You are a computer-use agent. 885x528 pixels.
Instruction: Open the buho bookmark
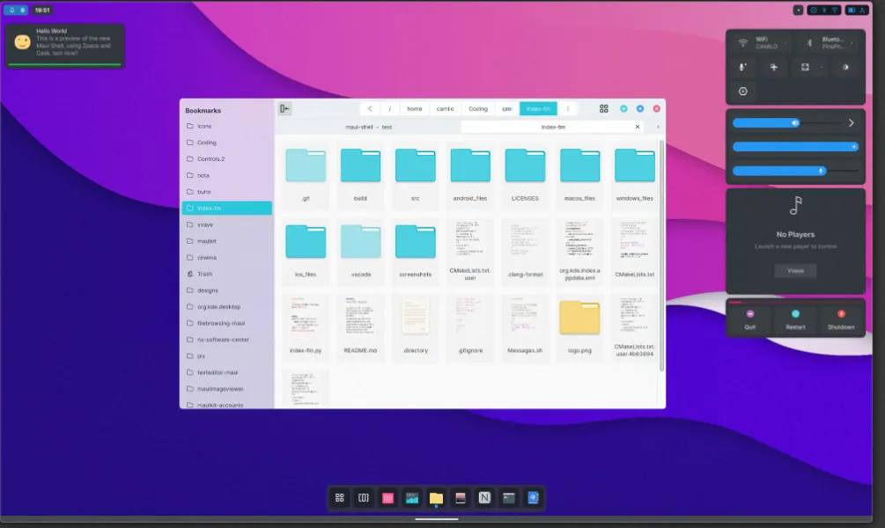point(227,192)
